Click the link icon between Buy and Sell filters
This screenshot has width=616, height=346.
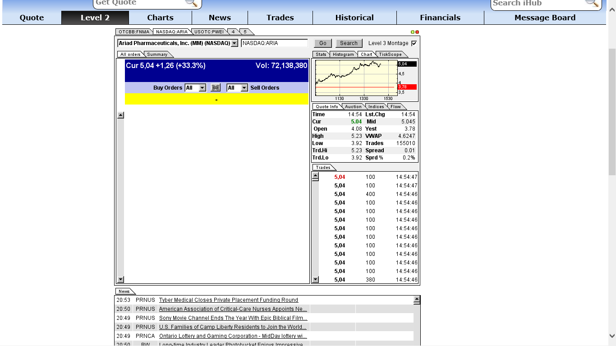pos(215,87)
